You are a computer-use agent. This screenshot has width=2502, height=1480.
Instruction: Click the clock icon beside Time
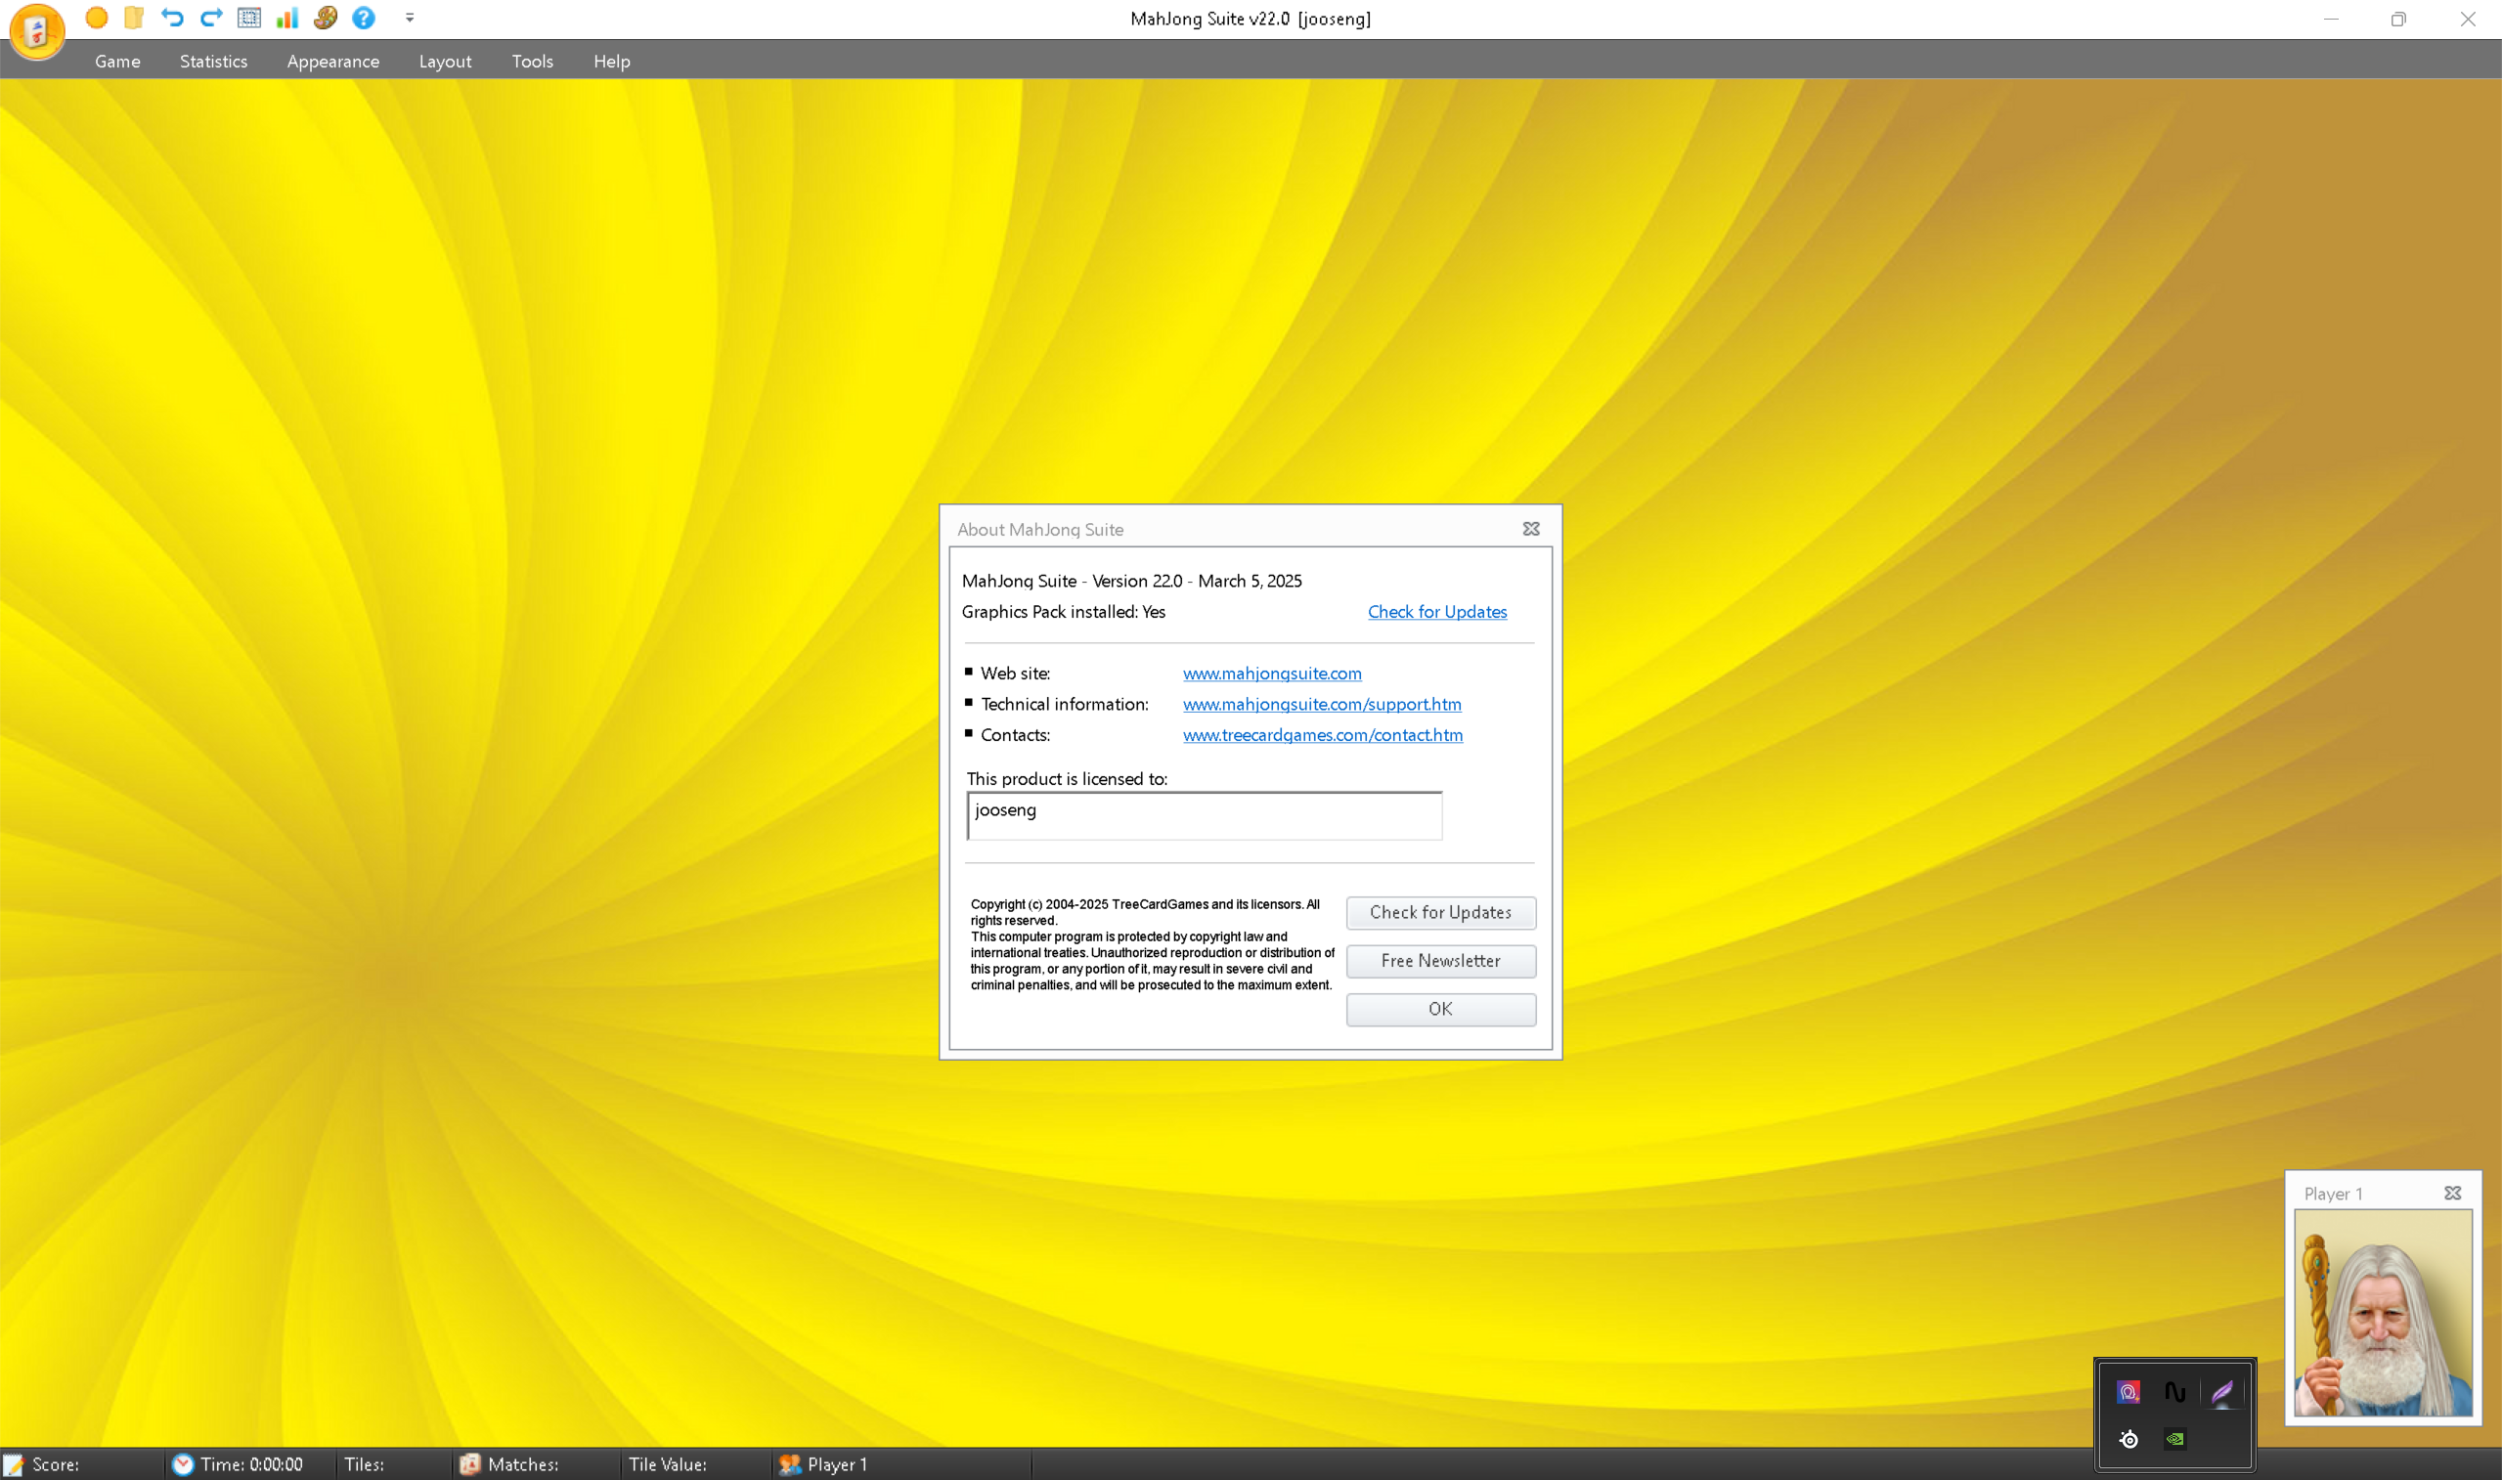[x=183, y=1464]
